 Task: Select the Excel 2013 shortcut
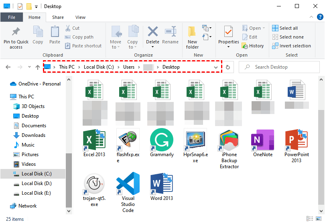tap(94, 143)
